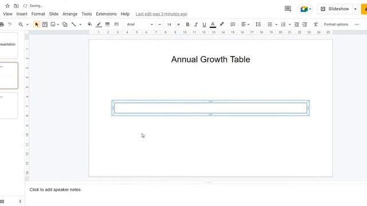Open the border color pencil
The height and width of the screenshot is (206, 367).
99,24
